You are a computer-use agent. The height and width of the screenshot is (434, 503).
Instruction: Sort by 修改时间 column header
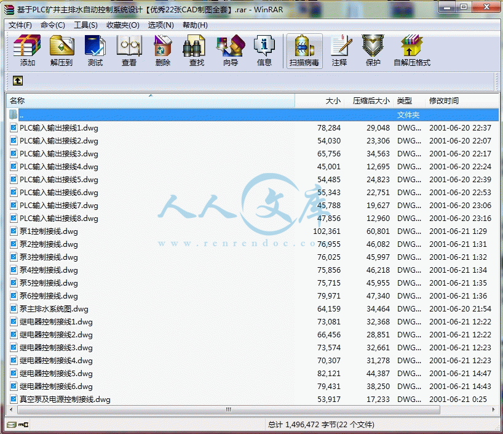(461, 101)
